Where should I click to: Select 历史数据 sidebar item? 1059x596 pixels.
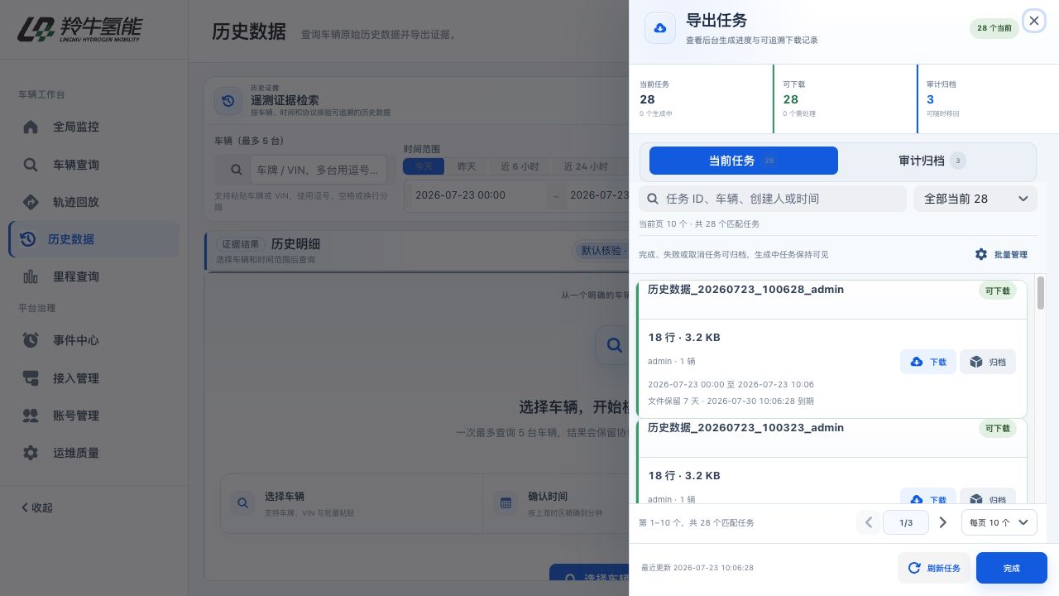pyautogui.click(x=93, y=239)
